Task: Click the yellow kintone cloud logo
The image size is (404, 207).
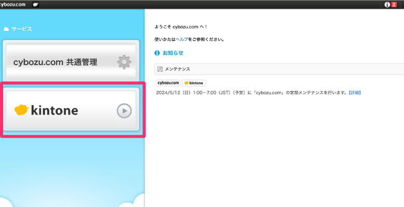Action: click(21, 110)
